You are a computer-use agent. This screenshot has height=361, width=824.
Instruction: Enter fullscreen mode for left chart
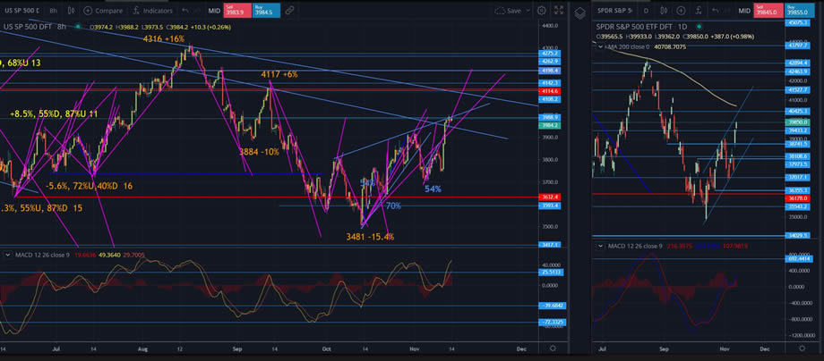[x=557, y=11]
